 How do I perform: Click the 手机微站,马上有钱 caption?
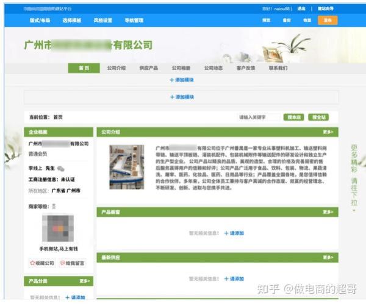(x=59, y=249)
